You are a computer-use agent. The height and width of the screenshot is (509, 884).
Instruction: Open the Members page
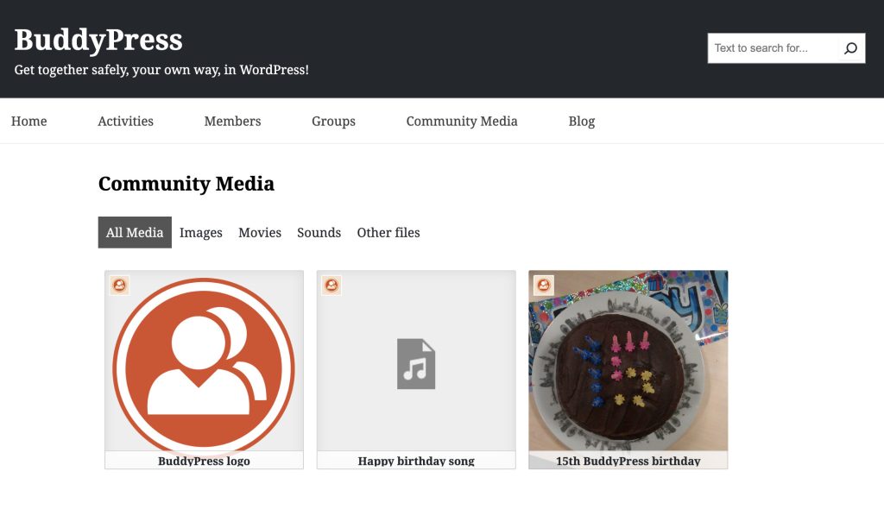pyautogui.click(x=232, y=121)
